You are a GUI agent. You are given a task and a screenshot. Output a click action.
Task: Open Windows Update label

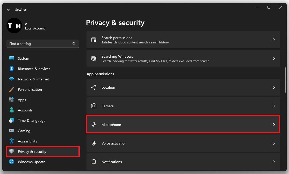[32, 162]
